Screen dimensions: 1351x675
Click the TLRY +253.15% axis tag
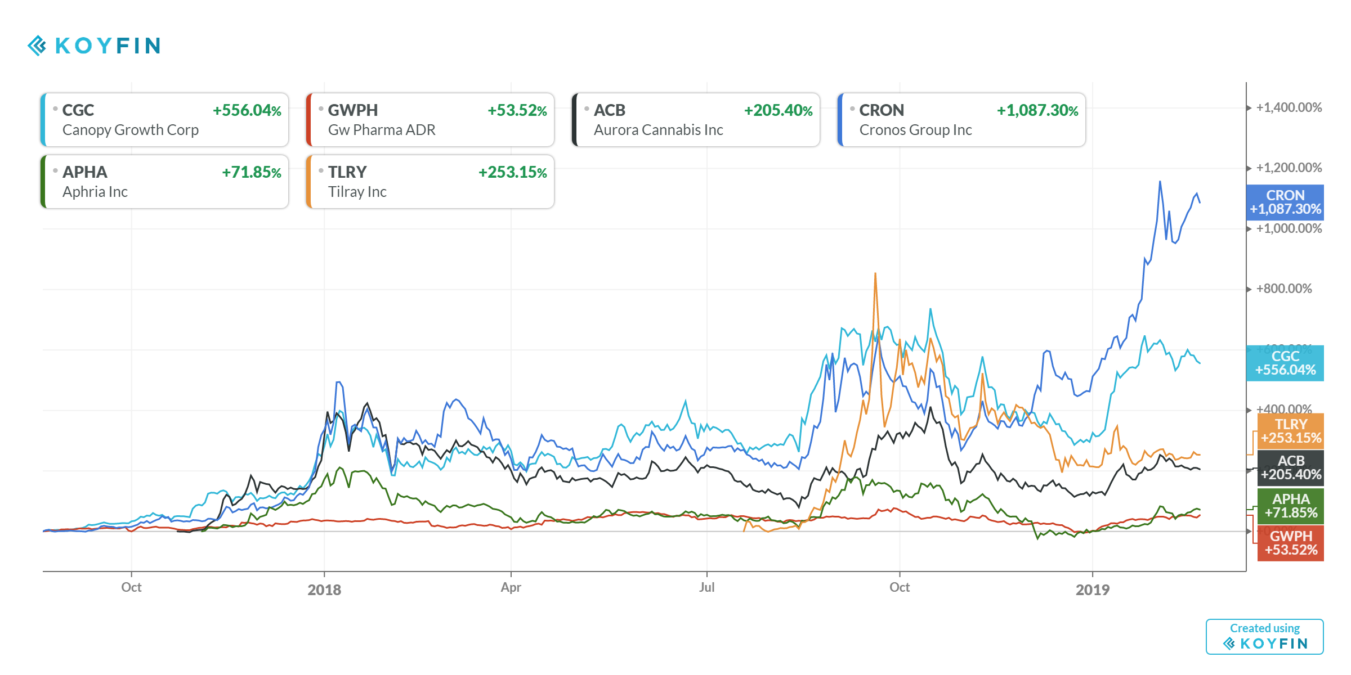[1291, 431]
